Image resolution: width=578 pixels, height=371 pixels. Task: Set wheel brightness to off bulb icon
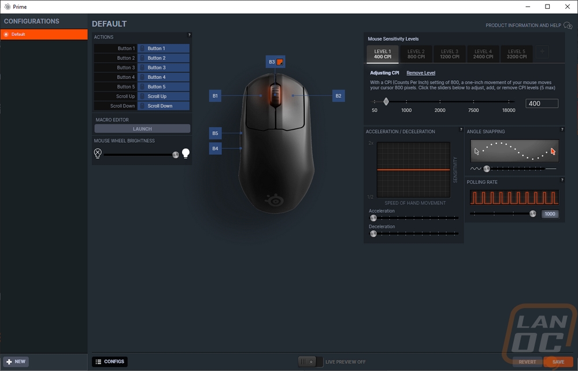pos(98,153)
